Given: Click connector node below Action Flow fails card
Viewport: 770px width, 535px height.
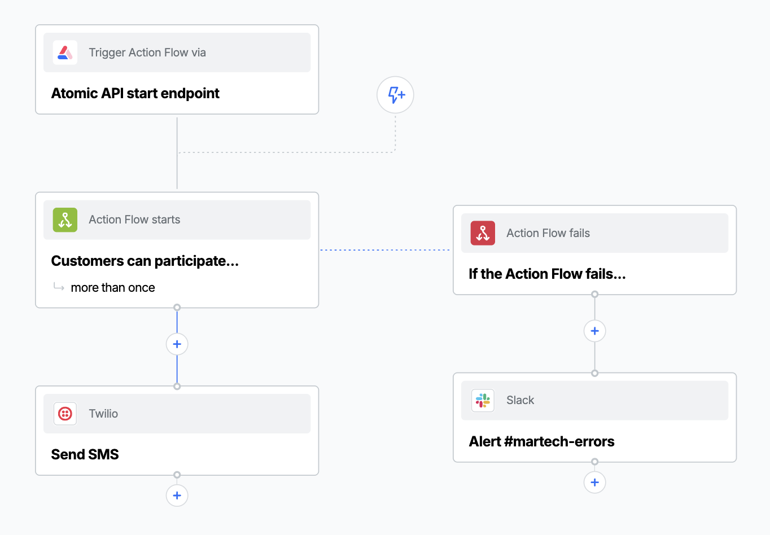Looking at the screenshot, I should [x=594, y=294].
